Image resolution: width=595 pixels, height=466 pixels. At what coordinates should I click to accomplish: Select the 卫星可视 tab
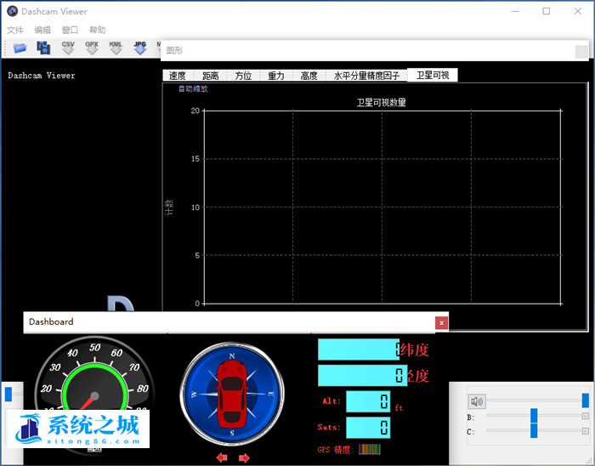tap(433, 75)
